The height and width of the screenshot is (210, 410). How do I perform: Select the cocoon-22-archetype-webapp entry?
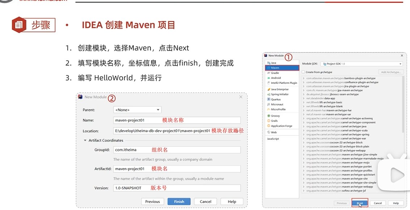coord(336,151)
